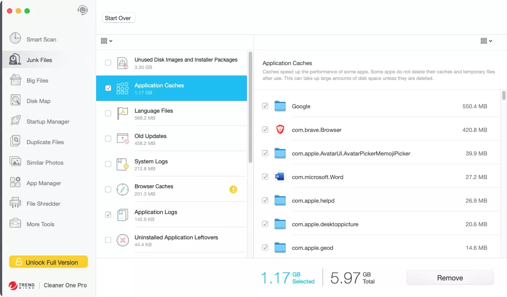
Task: Open the Smart Scan sidebar icon
Action: click(15, 38)
